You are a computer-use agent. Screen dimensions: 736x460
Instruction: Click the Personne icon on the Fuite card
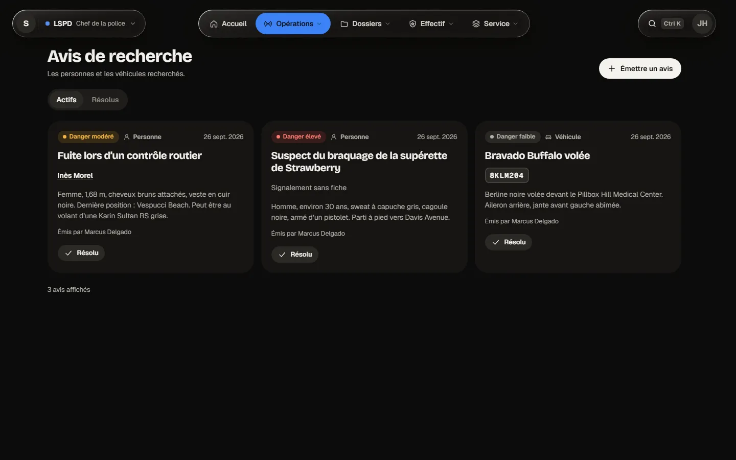(x=127, y=137)
